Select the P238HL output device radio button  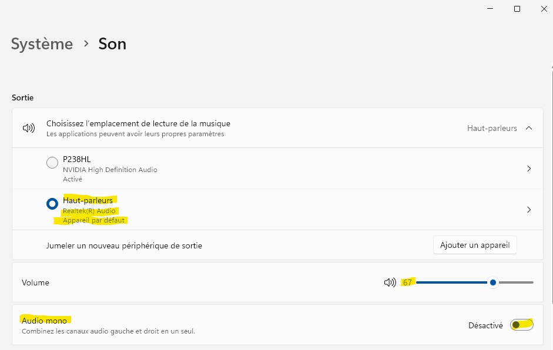(x=52, y=163)
